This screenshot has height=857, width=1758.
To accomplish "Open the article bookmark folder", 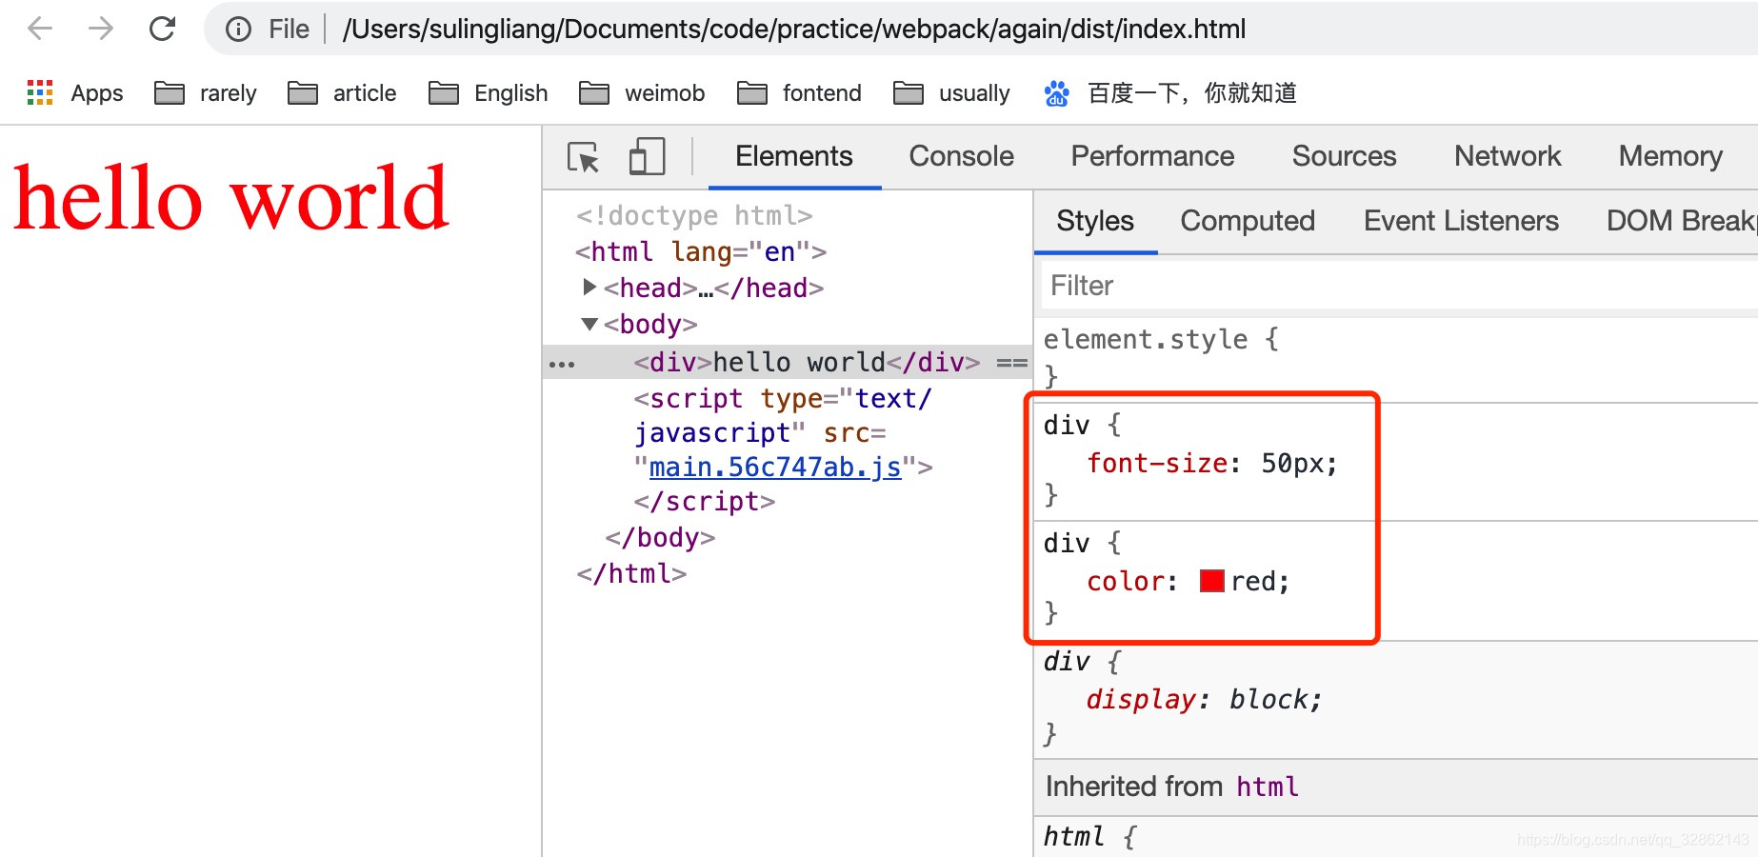I will pos(342,93).
